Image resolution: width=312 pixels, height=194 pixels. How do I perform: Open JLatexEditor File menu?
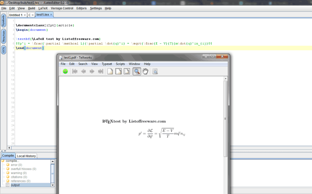[x=4, y=8]
